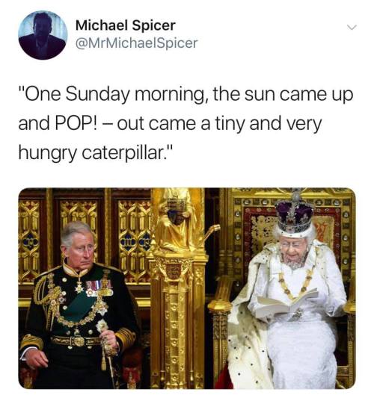Visit the @MrMichaelSpicer handle link
This screenshot has height=398, width=374.
[136, 43]
